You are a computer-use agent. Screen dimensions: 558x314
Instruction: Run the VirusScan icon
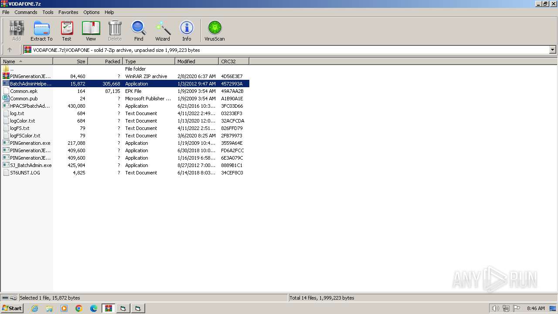214,31
